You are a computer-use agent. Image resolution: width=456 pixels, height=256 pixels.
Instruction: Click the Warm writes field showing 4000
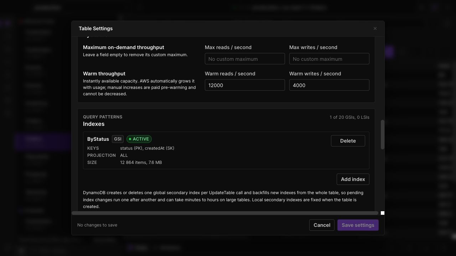[x=329, y=85]
